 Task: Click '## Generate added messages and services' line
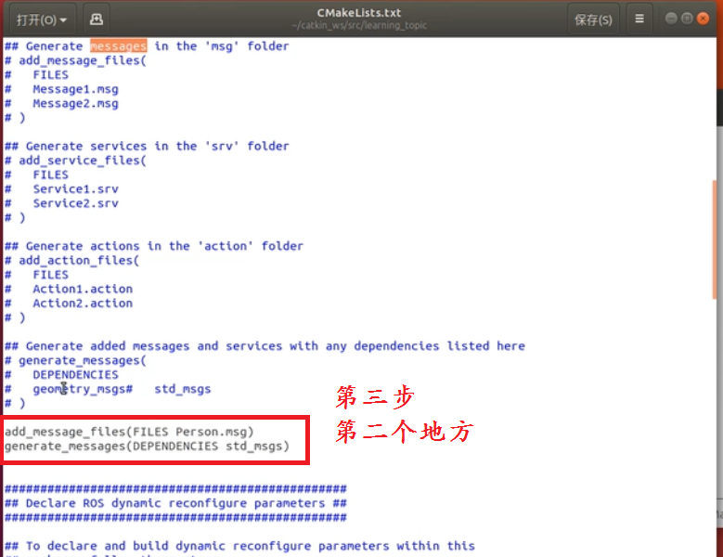(265, 346)
